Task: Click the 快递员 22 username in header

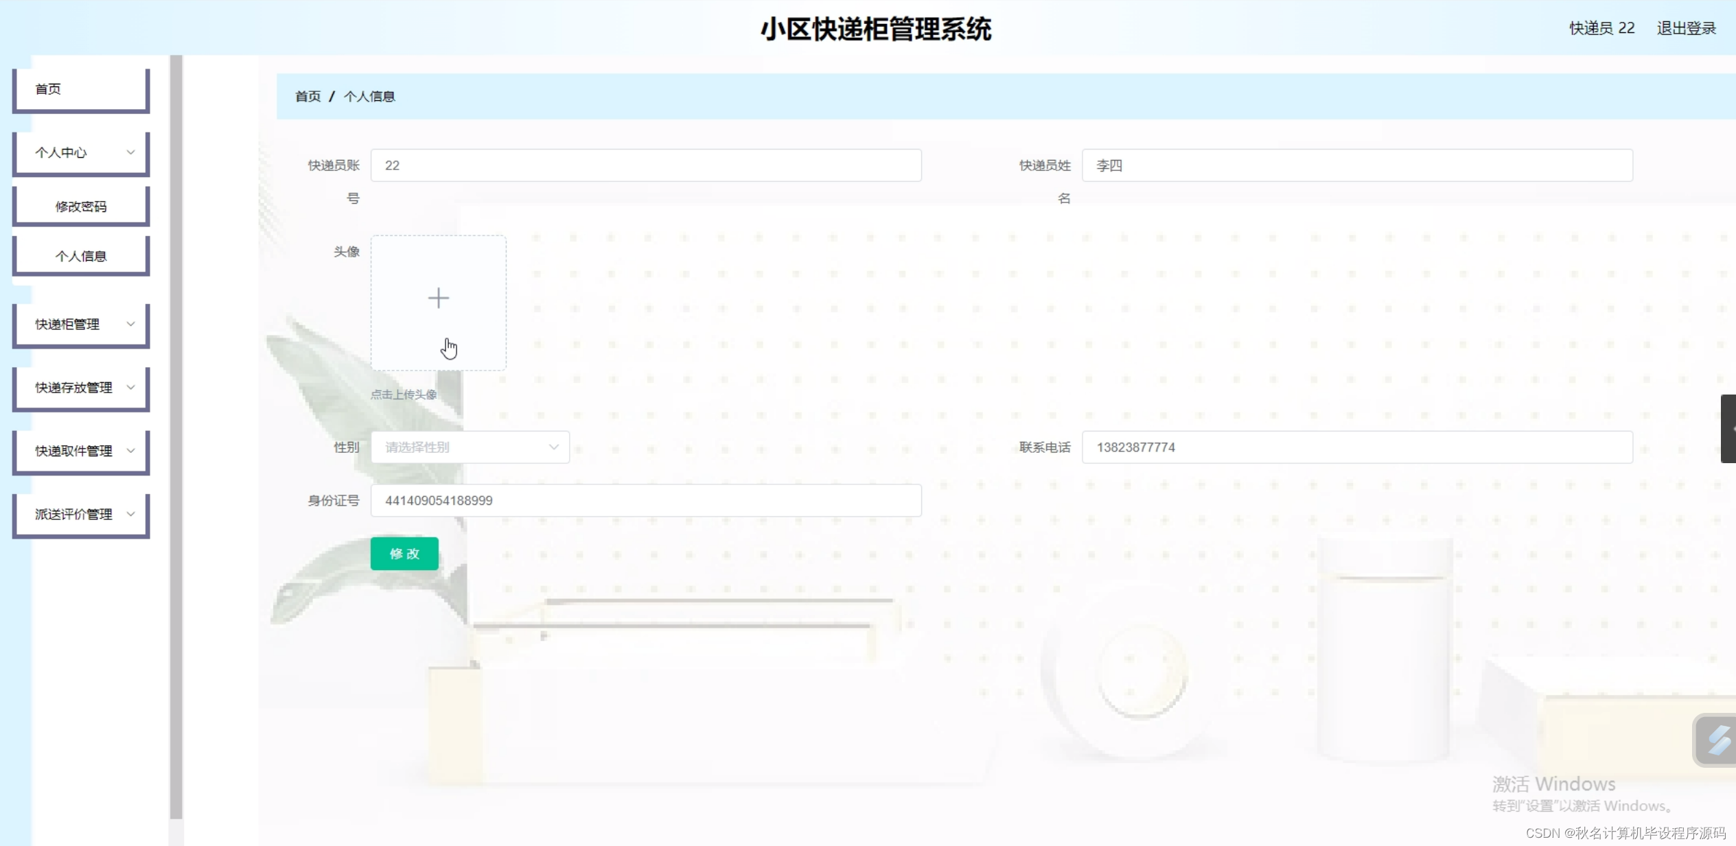Action: coord(1601,28)
